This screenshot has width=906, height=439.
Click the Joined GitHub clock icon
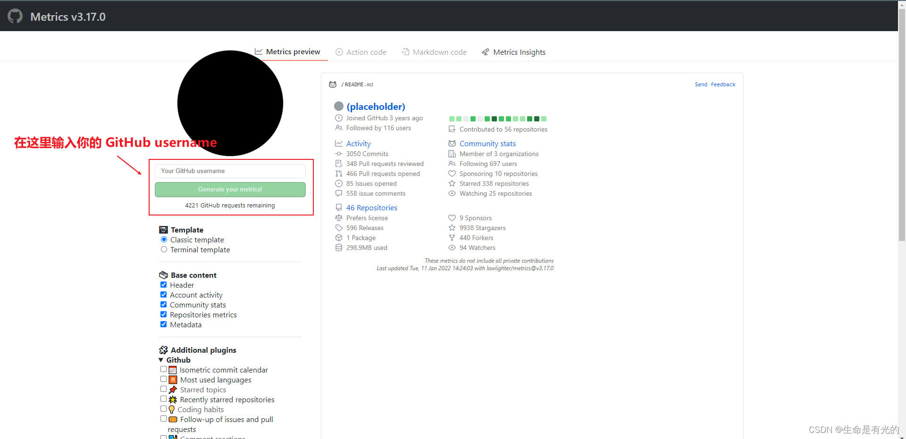pyautogui.click(x=339, y=118)
